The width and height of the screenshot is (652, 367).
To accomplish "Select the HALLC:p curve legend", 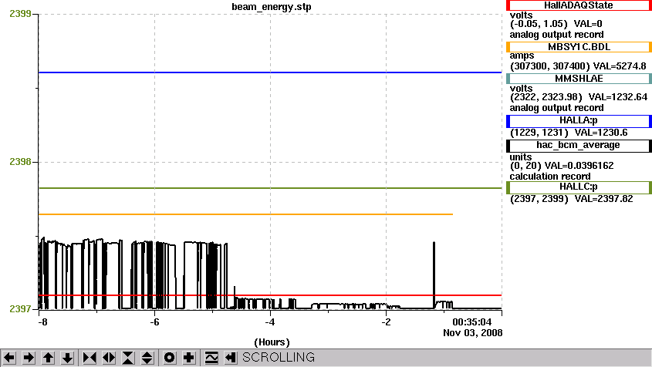I will tap(579, 187).
